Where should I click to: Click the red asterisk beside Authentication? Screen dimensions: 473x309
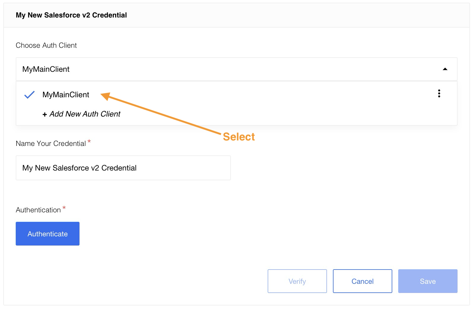64,208
